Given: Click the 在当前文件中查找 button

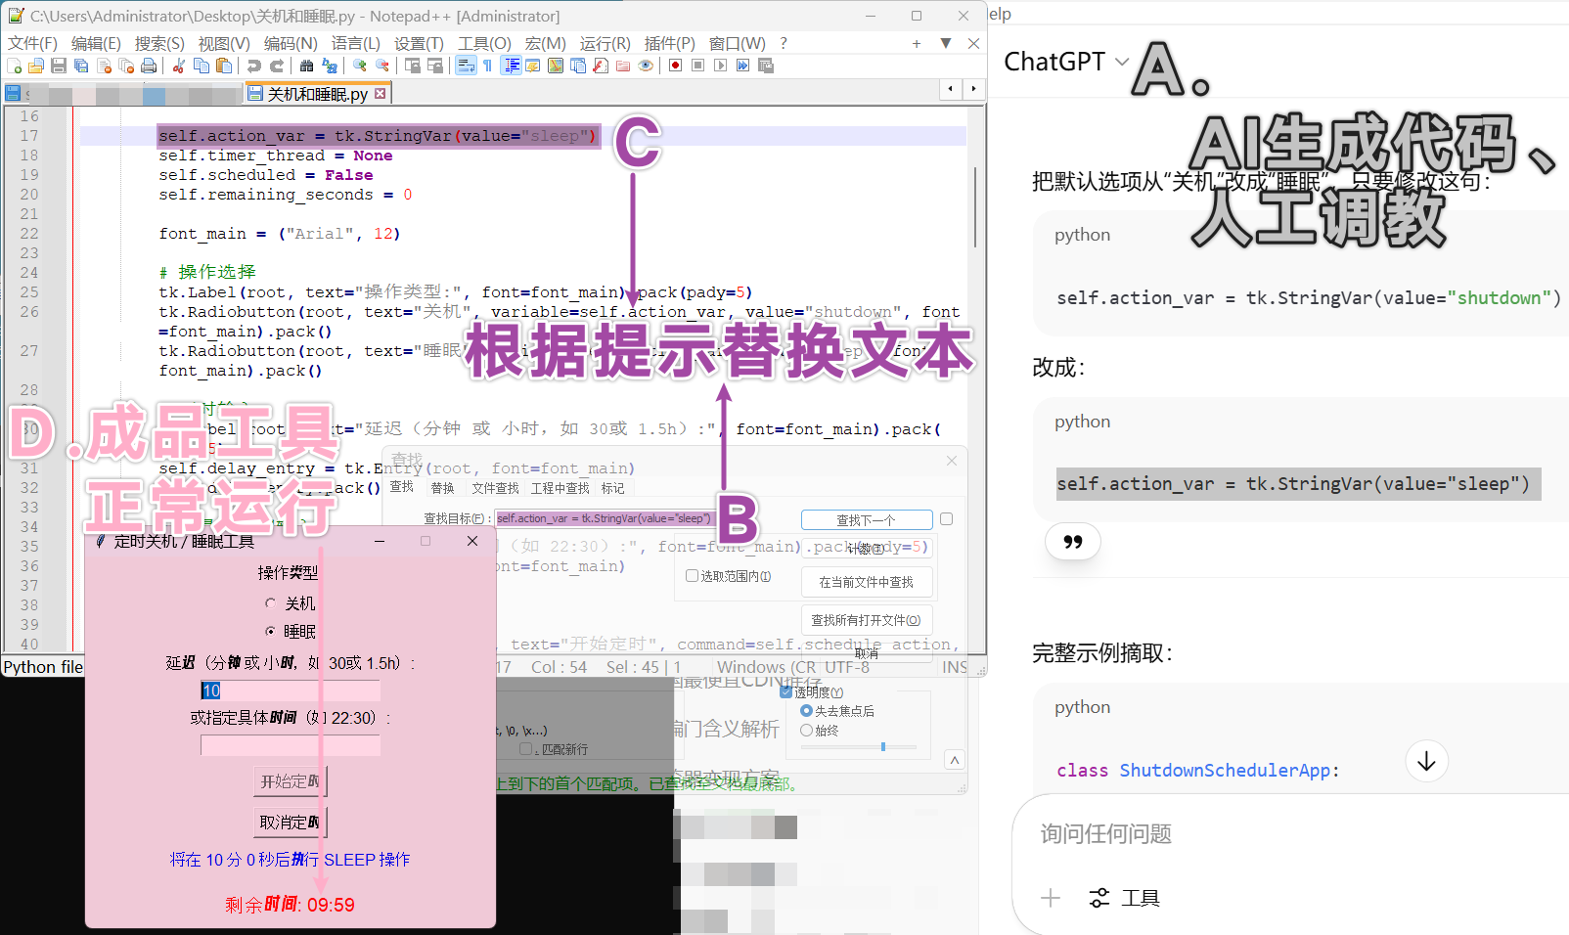Looking at the screenshot, I should click(x=867, y=582).
